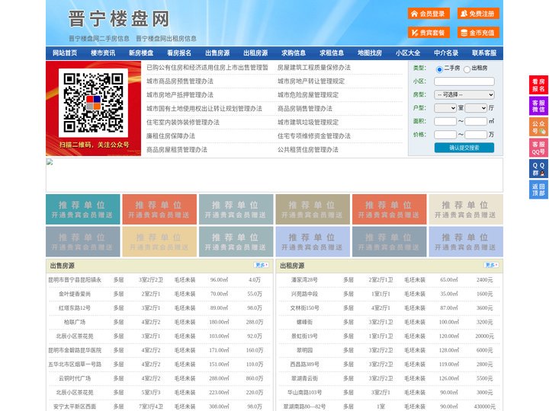Screen dimensions: 549x411
Task: Open the 楼市资讯 navigation item
Action: [103, 53]
